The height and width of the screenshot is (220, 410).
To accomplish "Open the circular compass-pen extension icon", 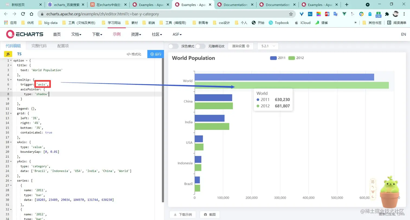I will tap(361, 14).
